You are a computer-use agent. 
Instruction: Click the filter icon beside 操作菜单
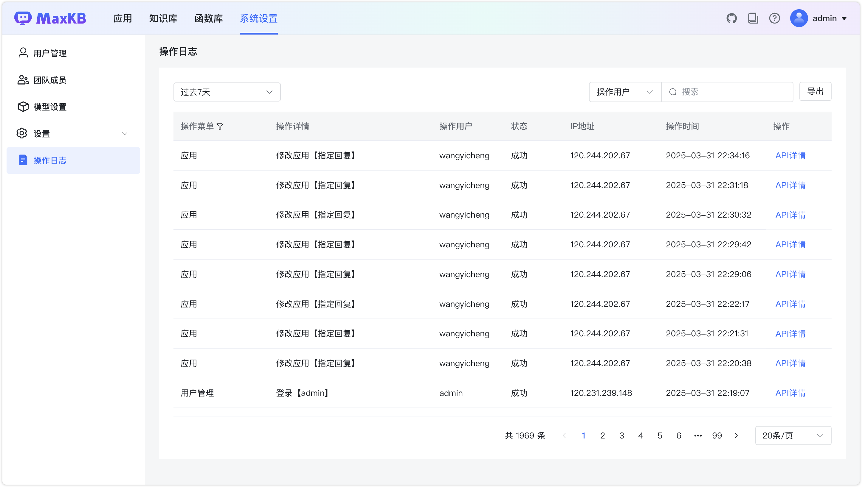(x=220, y=127)
